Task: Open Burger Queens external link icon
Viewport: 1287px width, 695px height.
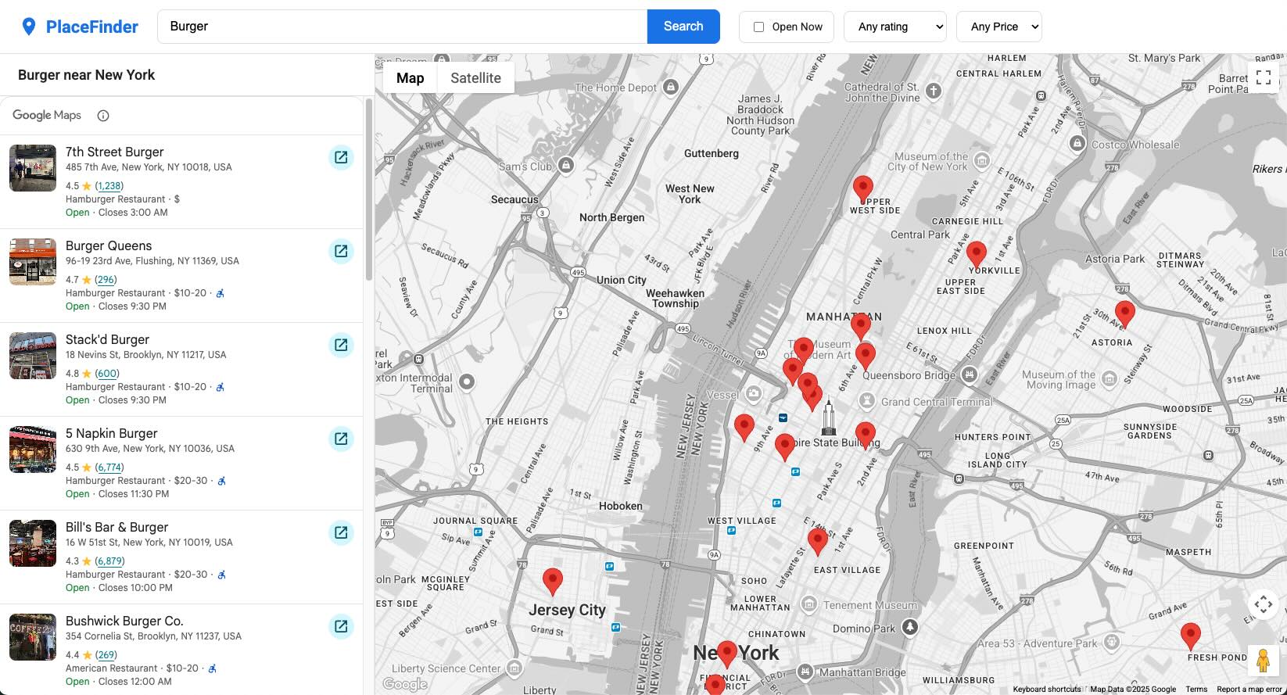Action: pos(341,251)
